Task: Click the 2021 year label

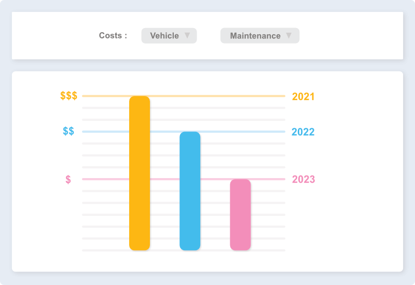Action: 303,97
